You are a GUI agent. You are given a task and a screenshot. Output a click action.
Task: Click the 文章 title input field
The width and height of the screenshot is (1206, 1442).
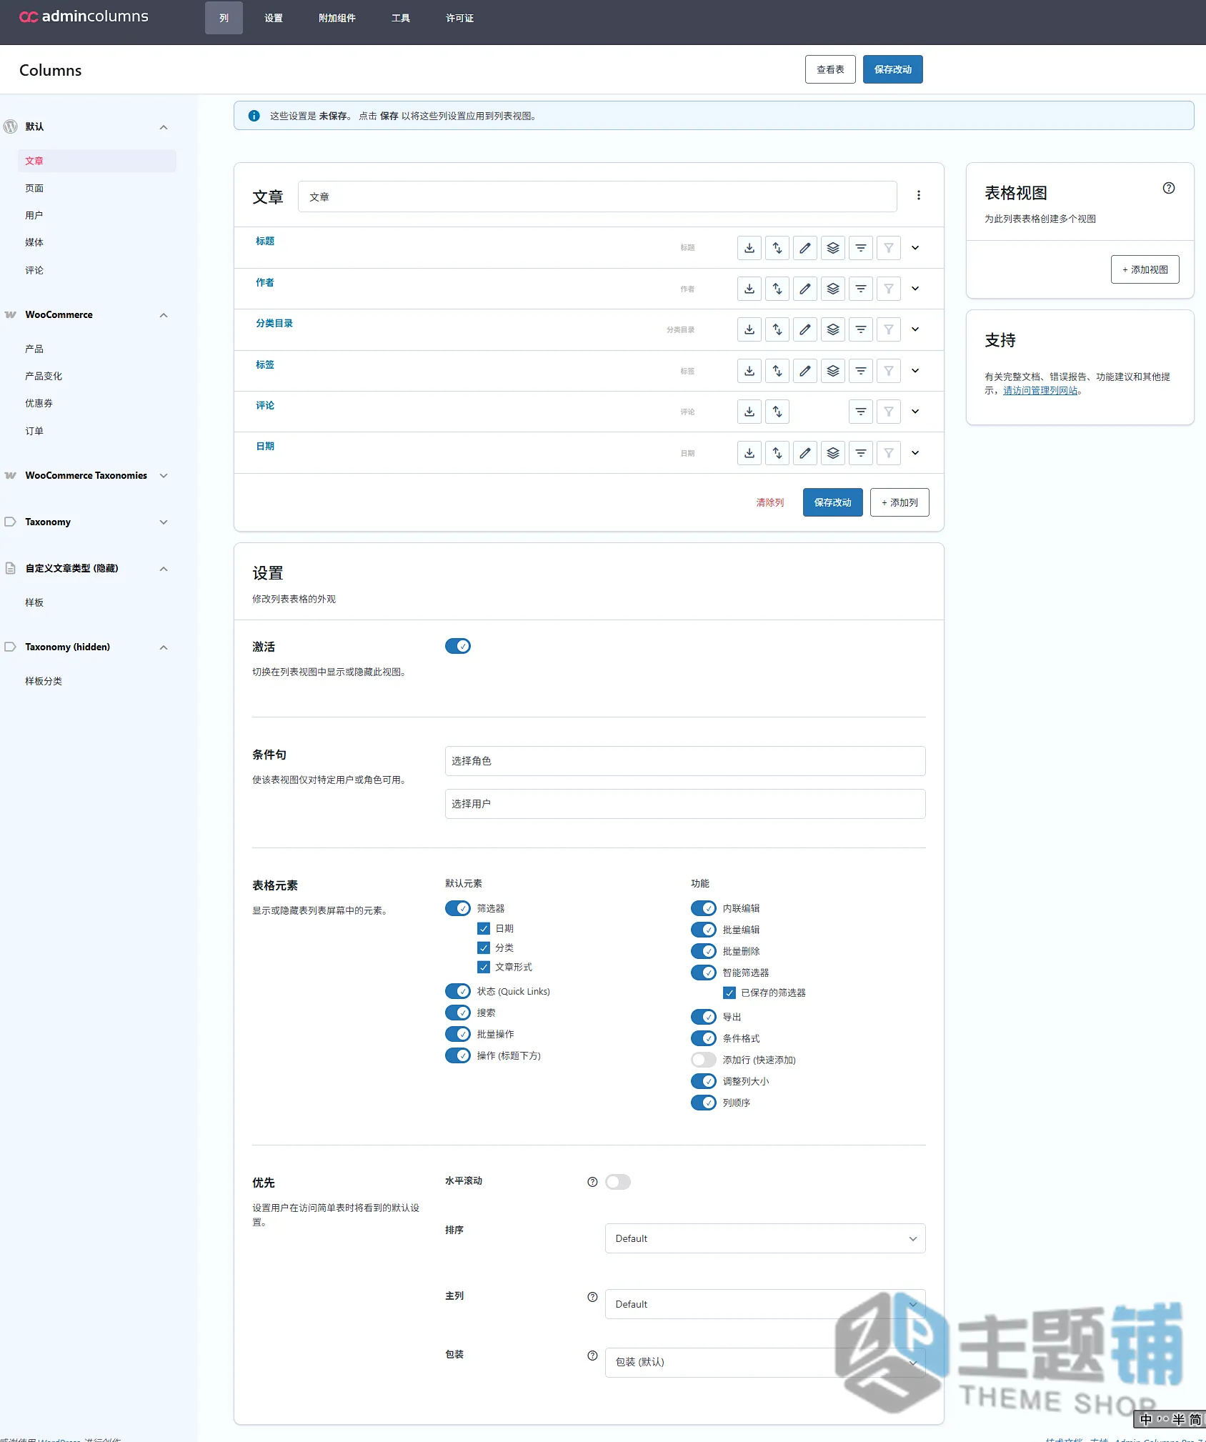[597, 197]
